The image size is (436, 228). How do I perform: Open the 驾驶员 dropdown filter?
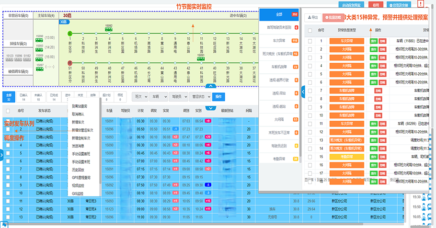[177, 96]
